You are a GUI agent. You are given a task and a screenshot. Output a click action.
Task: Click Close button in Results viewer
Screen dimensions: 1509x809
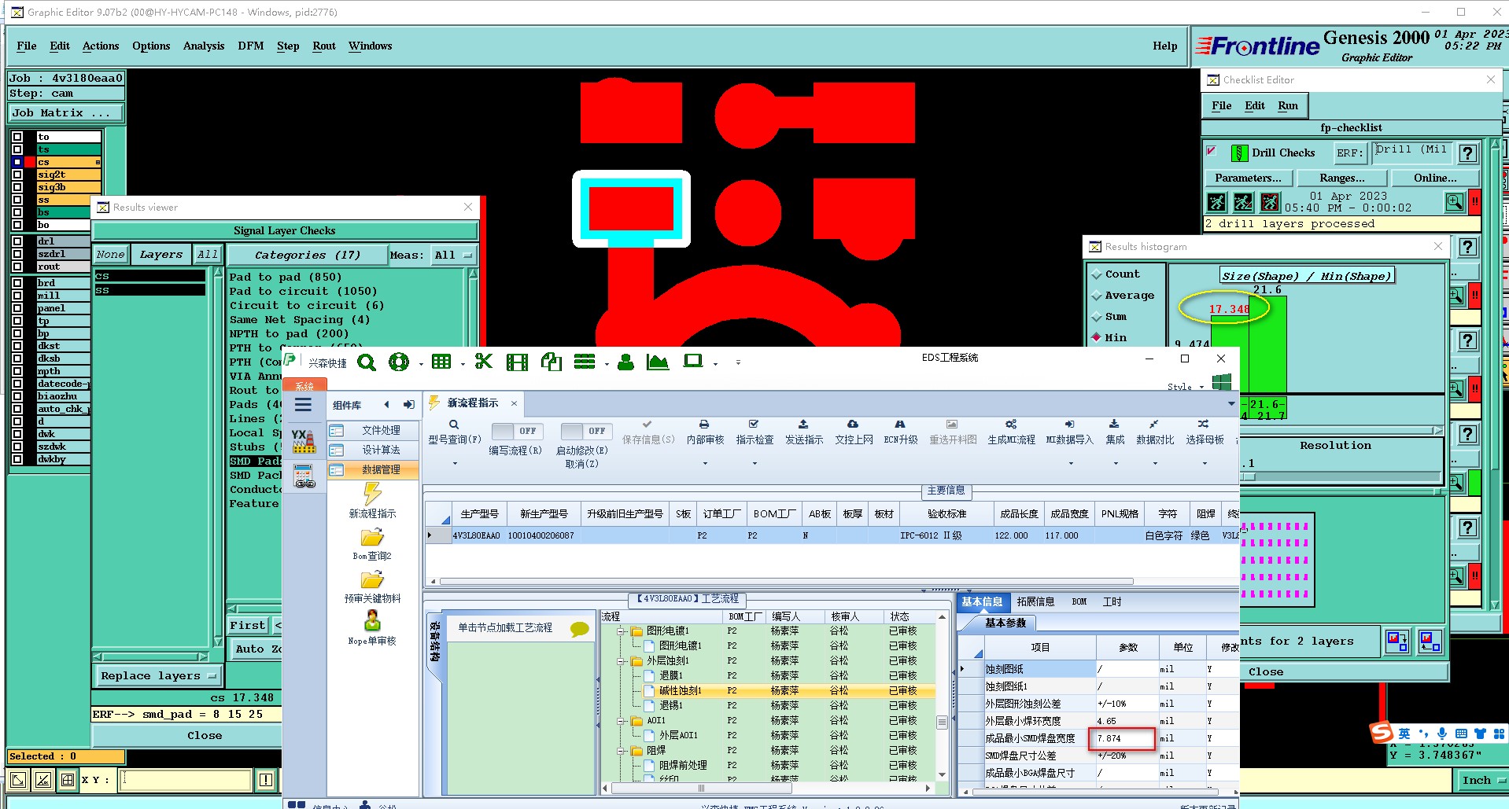pos(205,736)
